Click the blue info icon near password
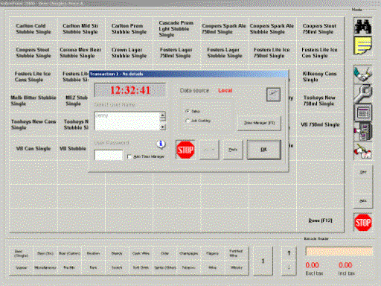 click(x=161, y=144)
